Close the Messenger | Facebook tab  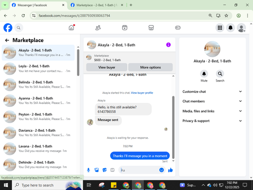click(x=63, y=5)
